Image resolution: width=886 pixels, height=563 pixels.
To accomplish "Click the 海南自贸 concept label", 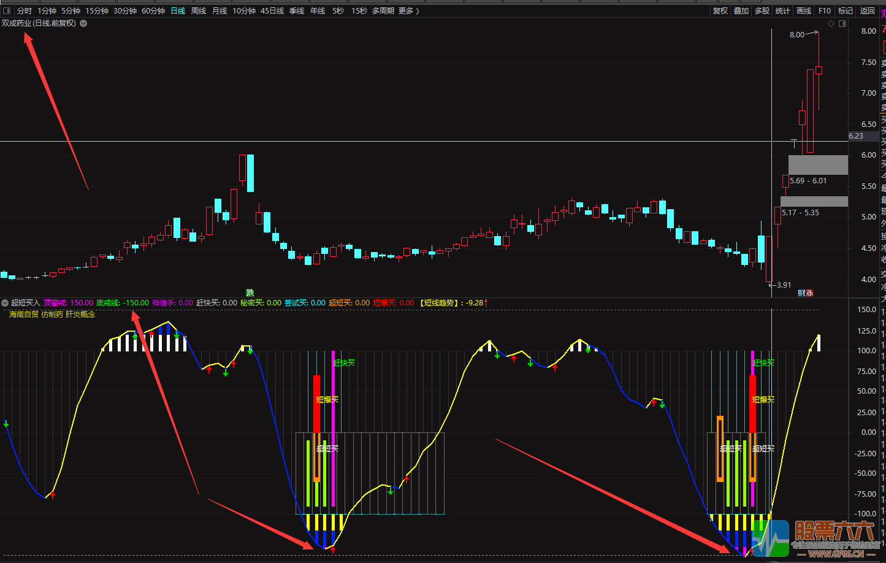I will pos(24,314).
